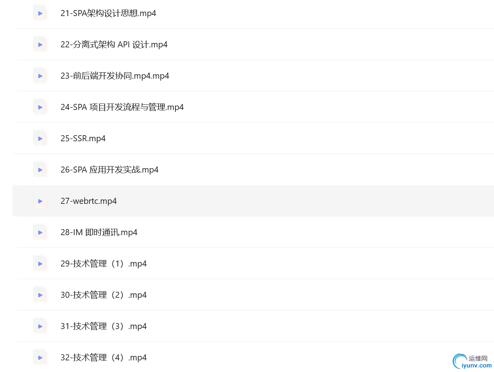Viewport: 494px width, 372px height.
Task: Open the file 21-SPA架构设计思想.mp4
Action: pos(108,13)
